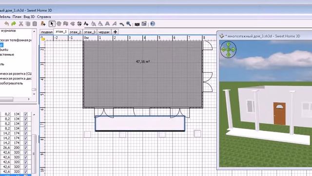312x176 pixels.
Task: Click the blue magnifier zoom icon
Action: (129, 24)
